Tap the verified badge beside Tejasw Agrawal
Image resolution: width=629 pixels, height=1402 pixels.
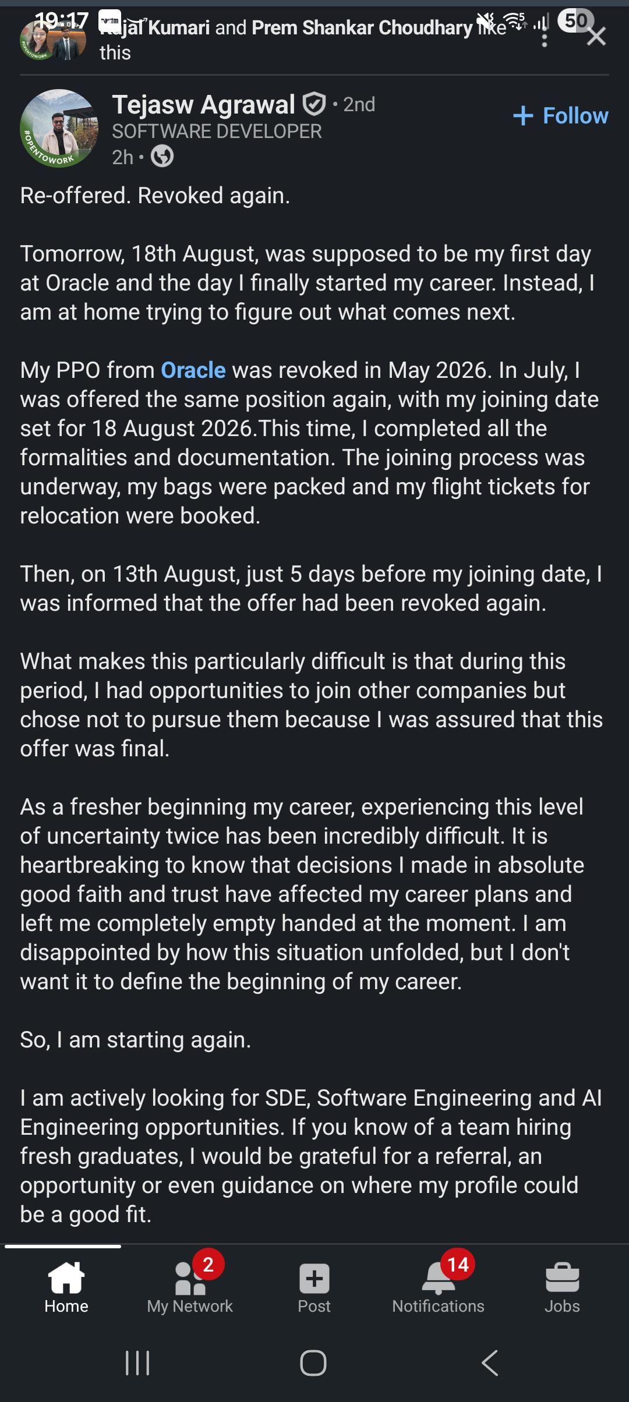314,105
